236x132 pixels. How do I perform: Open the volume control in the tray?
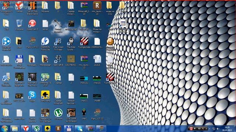[218, 129]
